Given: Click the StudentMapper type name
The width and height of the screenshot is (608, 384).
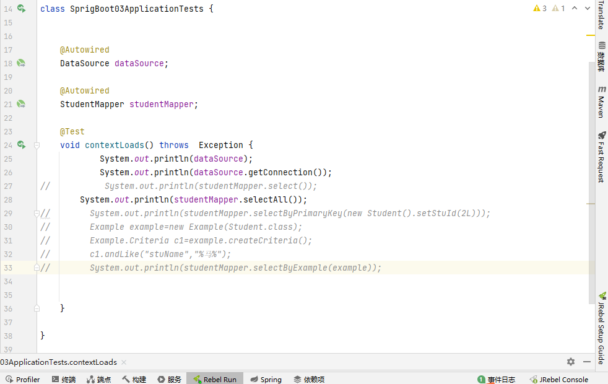Looking at the screenshot, I should coord(92,104).
